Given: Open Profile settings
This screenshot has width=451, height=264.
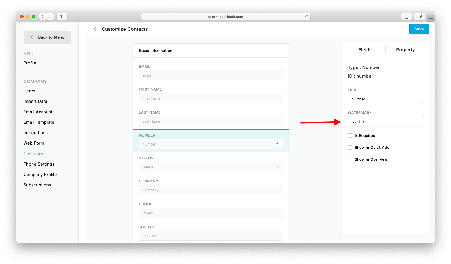Looking at the screenshot, I should pos(30,63).
